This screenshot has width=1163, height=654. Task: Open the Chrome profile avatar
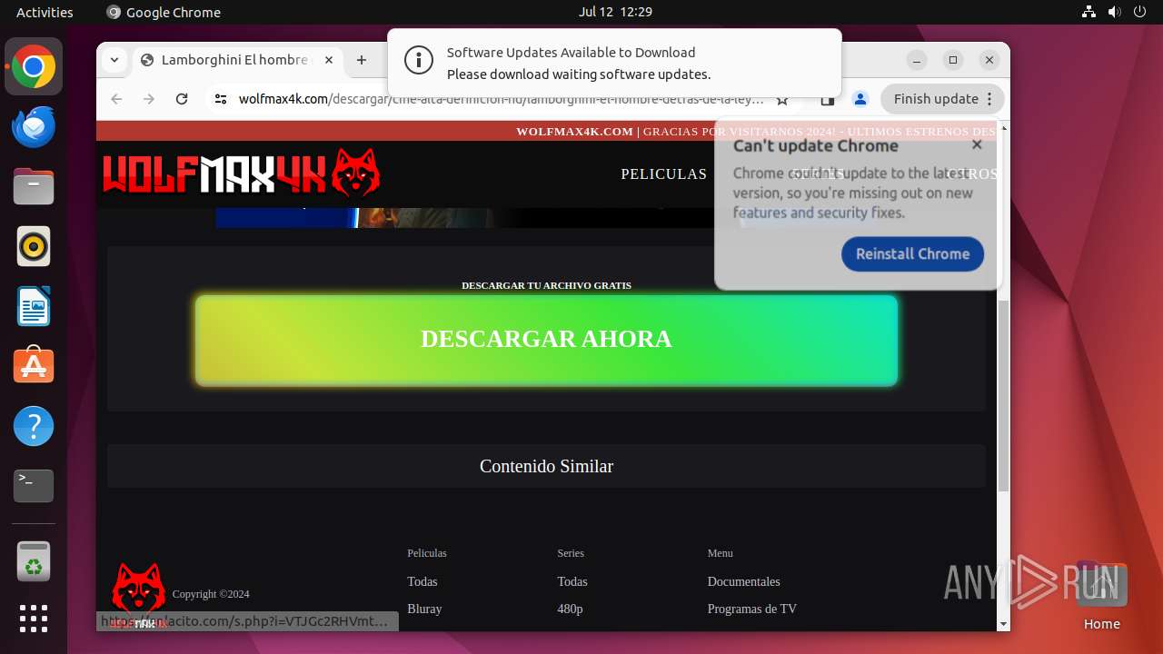tap(860, 99)
